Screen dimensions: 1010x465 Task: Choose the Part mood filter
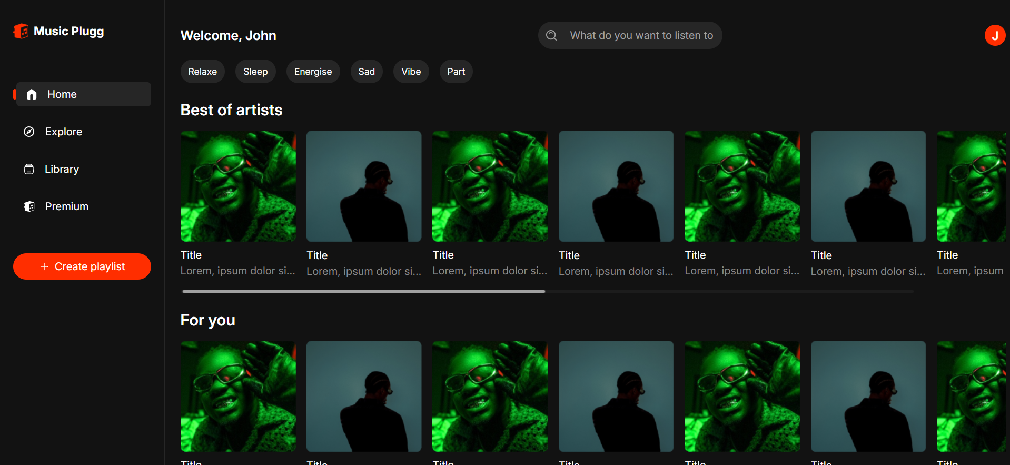[456, 72]
